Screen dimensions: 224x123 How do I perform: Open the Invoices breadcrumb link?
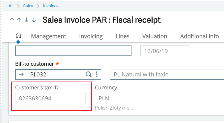51,6
